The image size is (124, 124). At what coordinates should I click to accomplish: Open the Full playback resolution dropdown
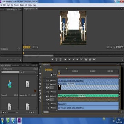pos(109,47)
